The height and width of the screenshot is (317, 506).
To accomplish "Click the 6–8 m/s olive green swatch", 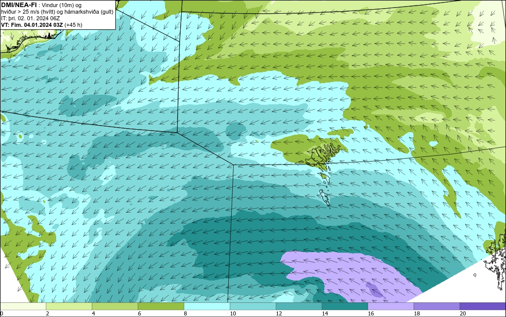I will pyautogui.click(x=161, y=306).
